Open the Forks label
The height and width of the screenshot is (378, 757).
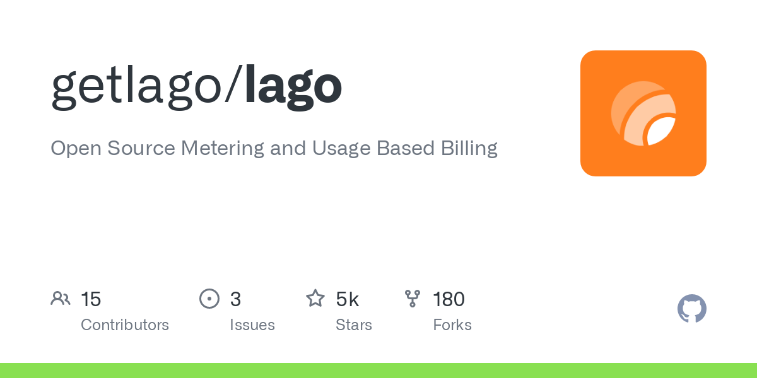click(x=452, y=325)
